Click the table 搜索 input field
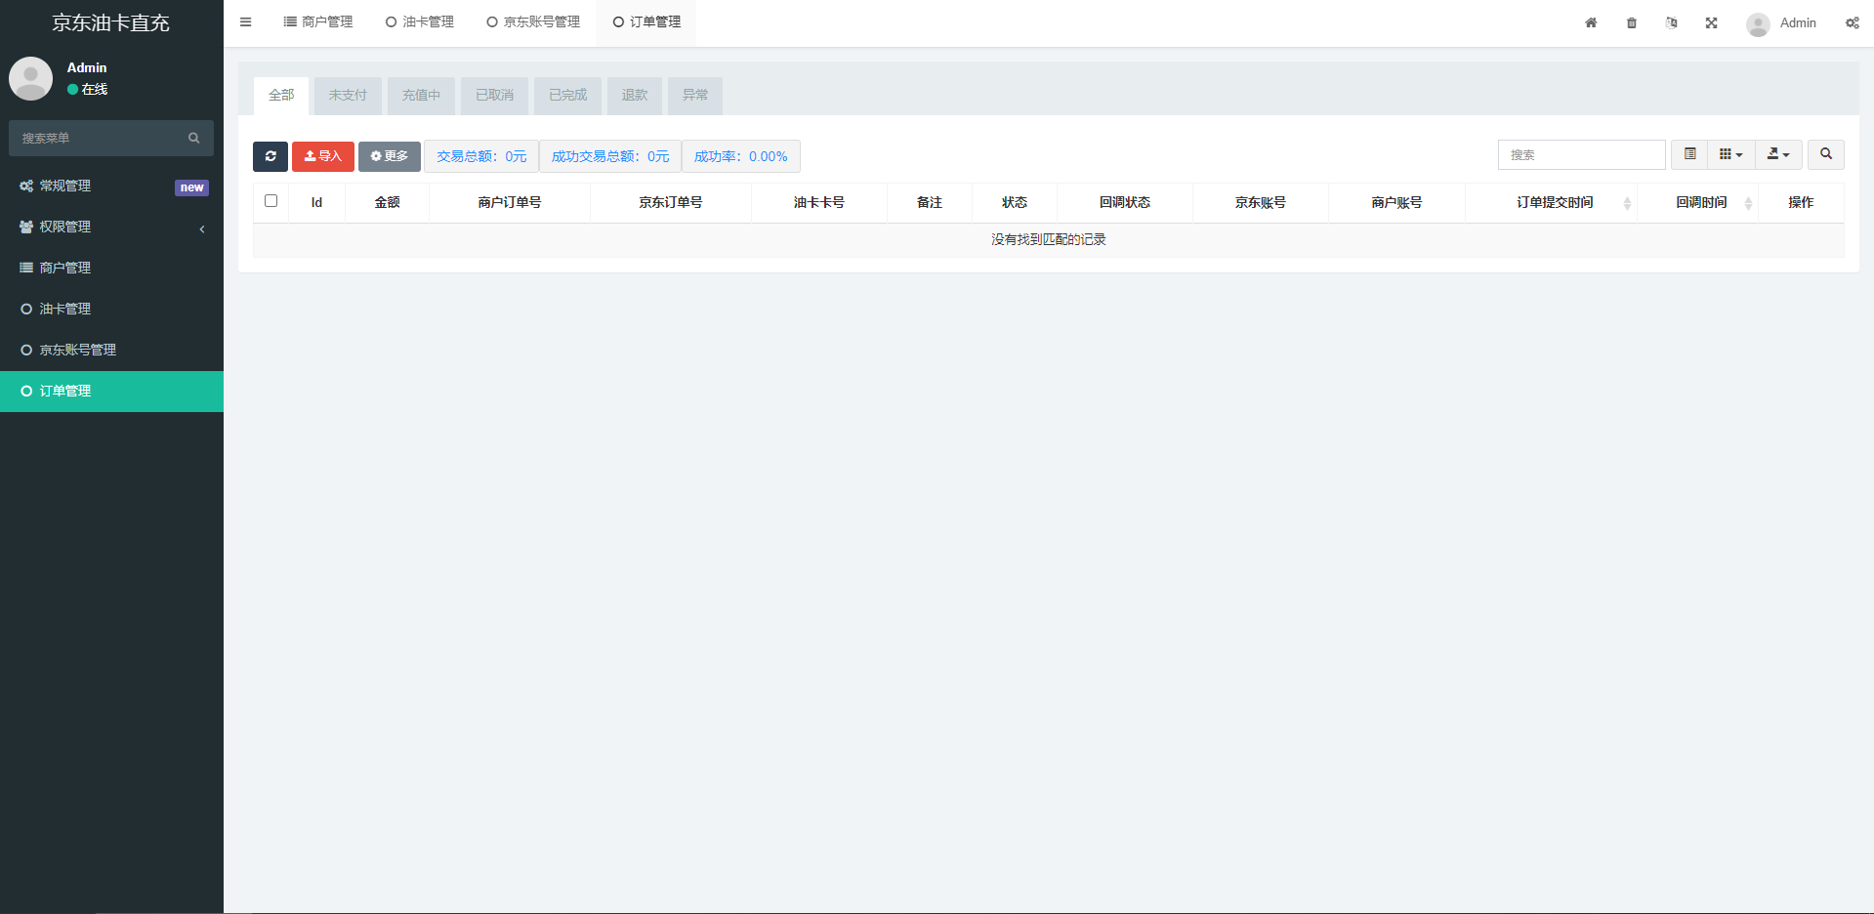 (1581, 154)
